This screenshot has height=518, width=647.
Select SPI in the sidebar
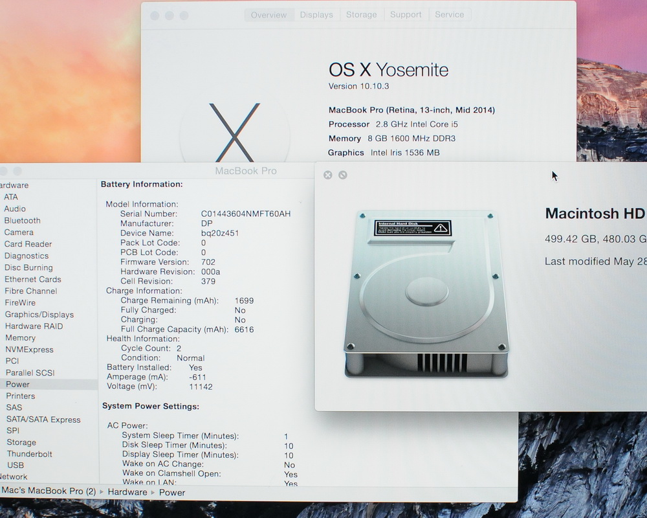[13, 431]
